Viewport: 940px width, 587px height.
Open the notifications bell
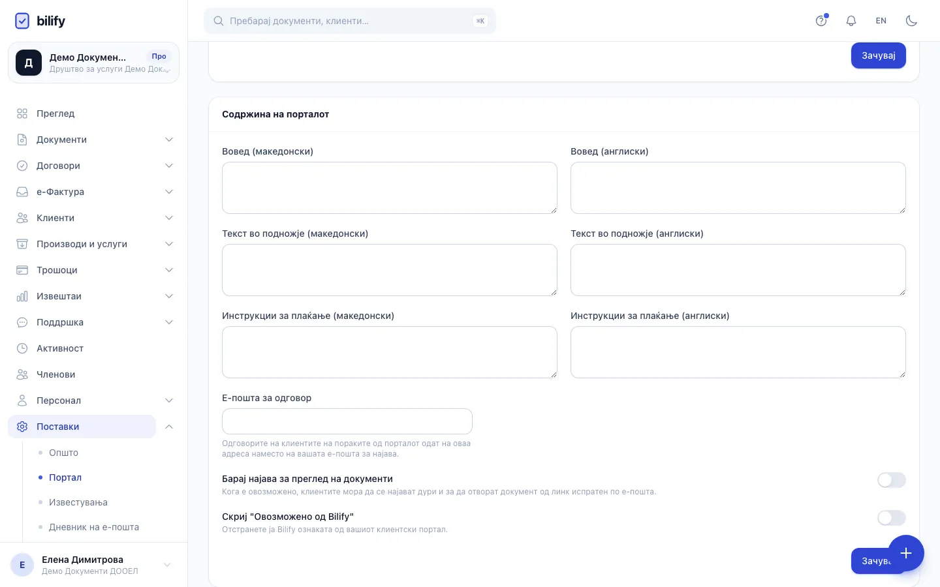tap(851, 21)
